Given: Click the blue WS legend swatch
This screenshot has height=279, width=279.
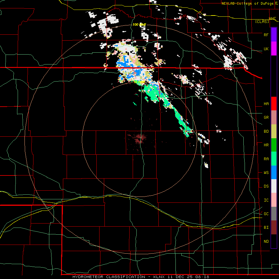Looking at the screenshot, I should pyautogui.click(x=274, y=172).
